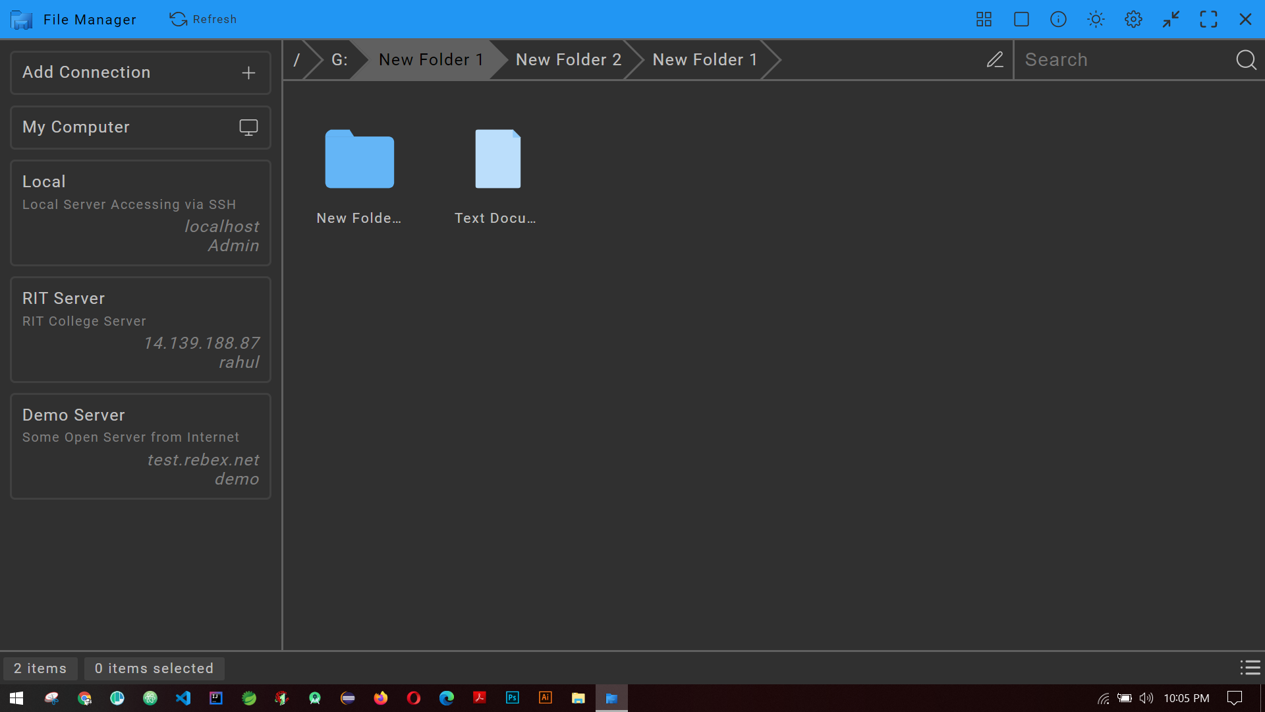Toggle the brightness/theme icon
Image resolution: width=1265 pixels, height=712 pixels.
[1096, 19]
